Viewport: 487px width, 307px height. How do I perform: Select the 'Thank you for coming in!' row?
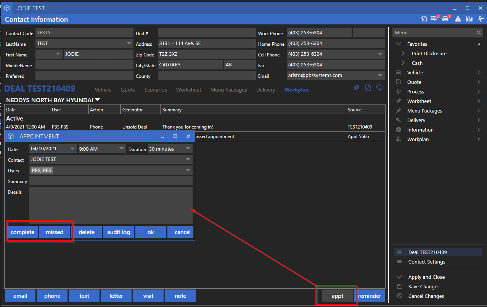(x=194, y=127)
